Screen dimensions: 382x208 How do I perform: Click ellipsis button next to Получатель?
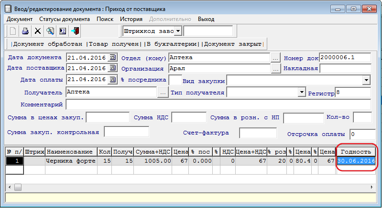tap(163, 93)
